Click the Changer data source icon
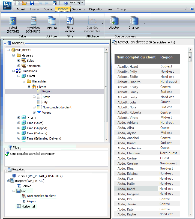The image size is (195, 219). [134, 21]
